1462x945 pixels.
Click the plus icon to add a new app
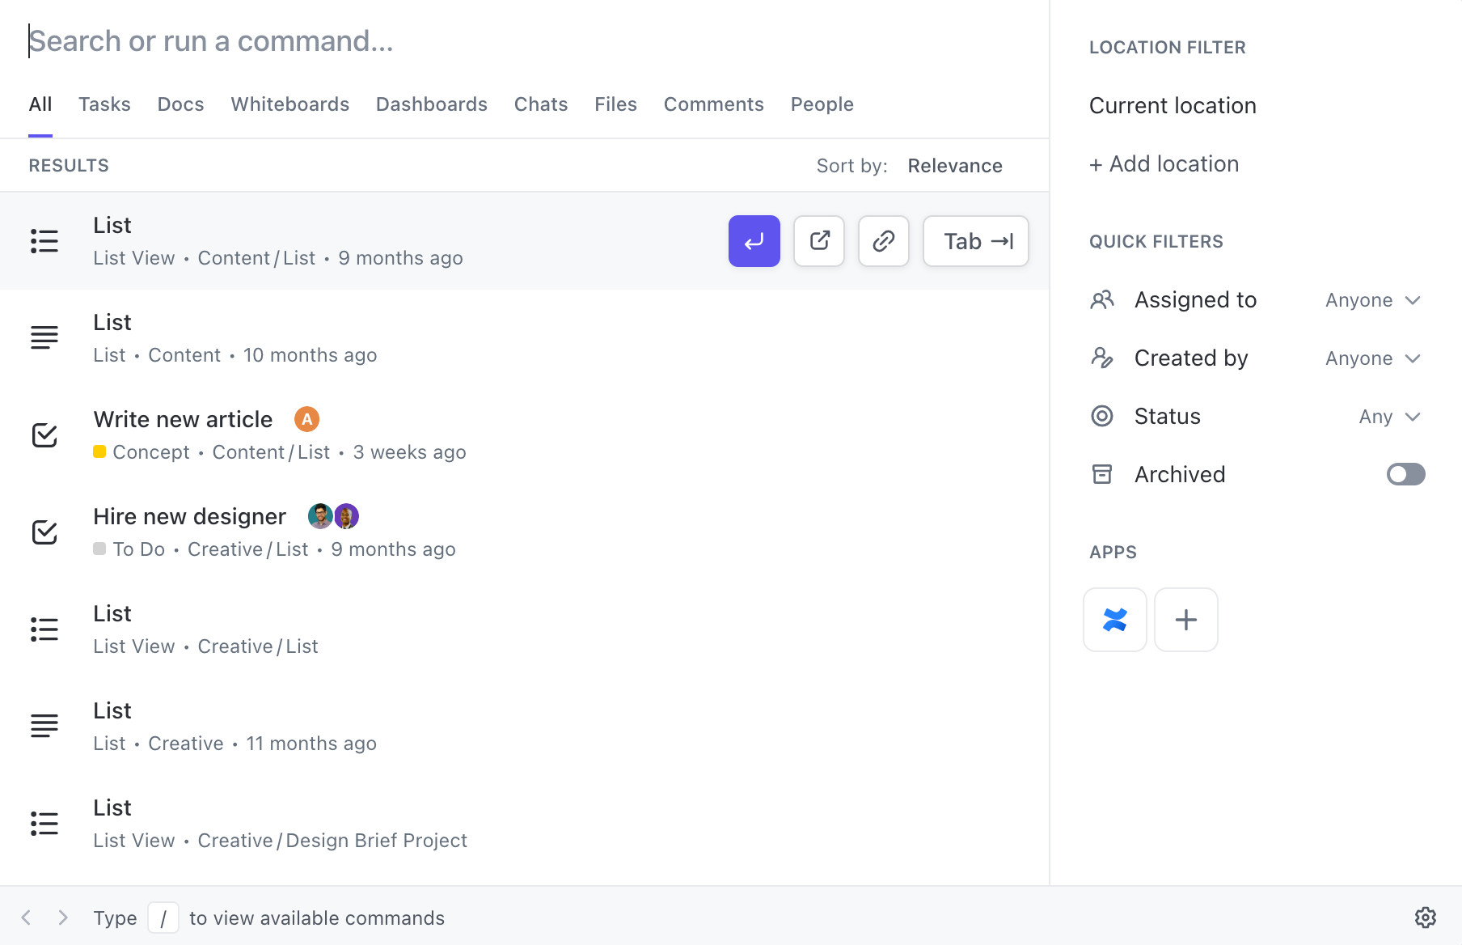click(x=1185, y=619)
